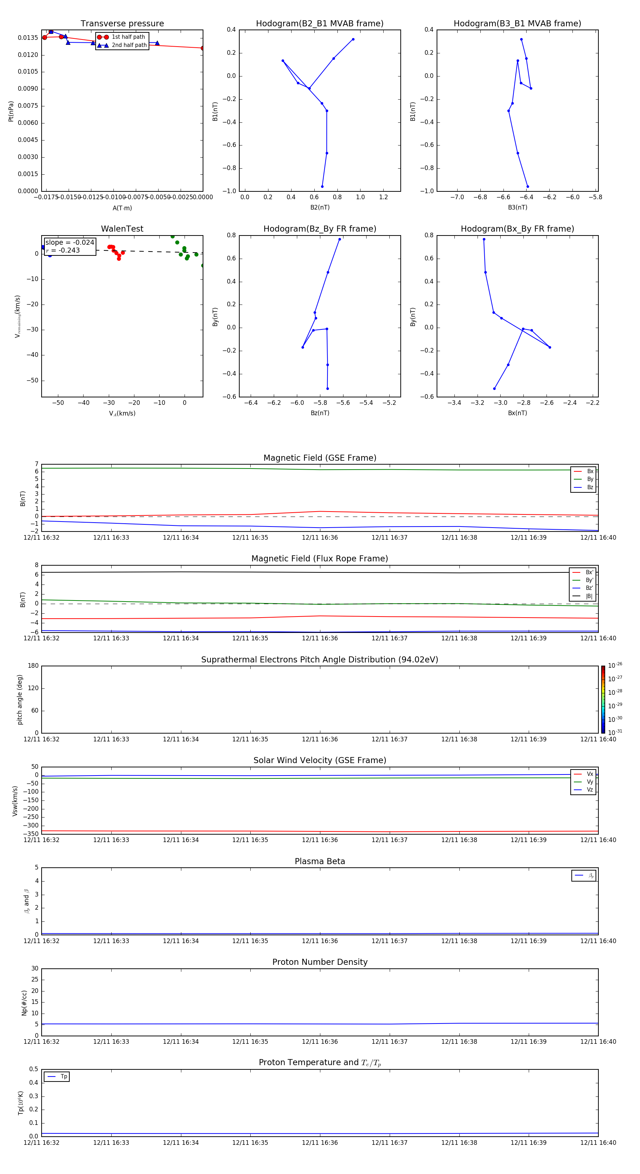Click the 'Bx(nT)' x-axis label

[517, 413]
